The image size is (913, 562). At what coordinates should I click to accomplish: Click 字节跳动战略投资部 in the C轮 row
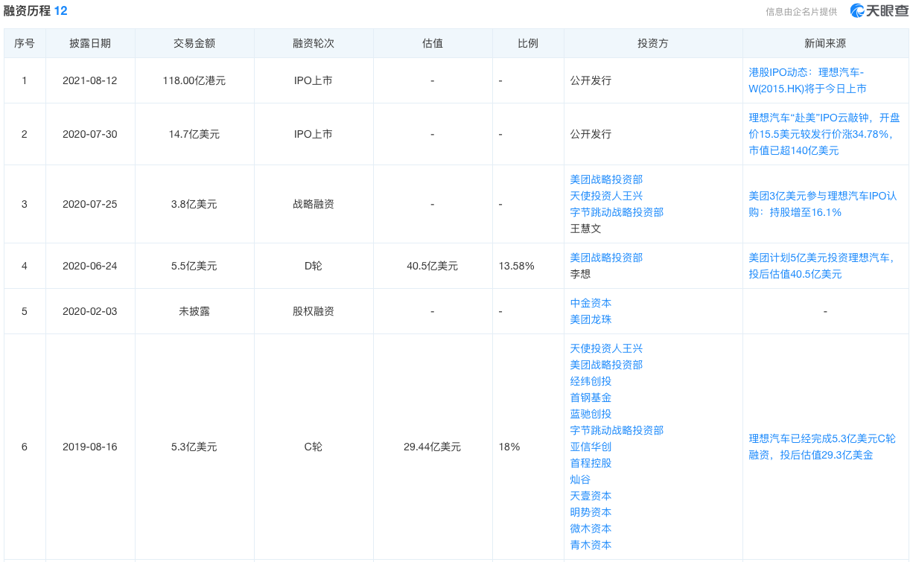617,430
